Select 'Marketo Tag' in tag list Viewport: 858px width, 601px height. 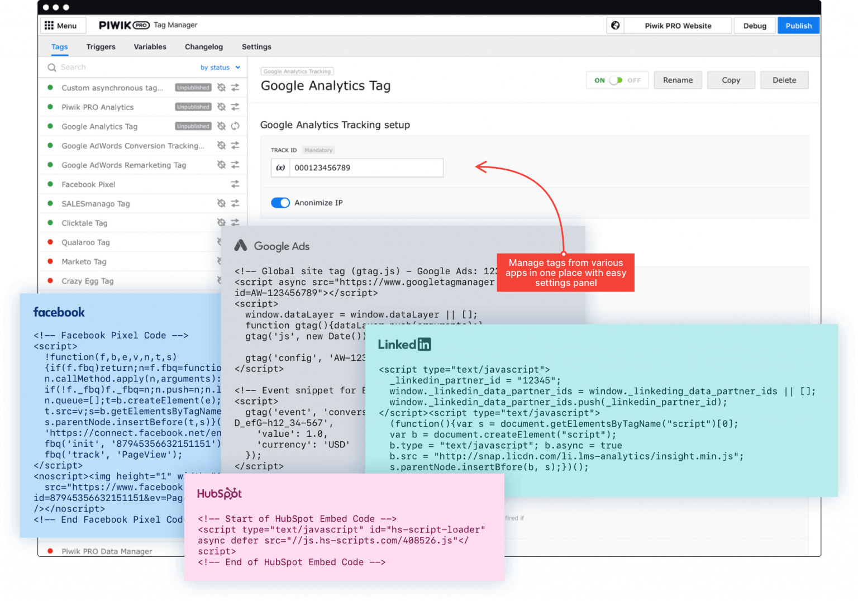click(x=84, y=261)
